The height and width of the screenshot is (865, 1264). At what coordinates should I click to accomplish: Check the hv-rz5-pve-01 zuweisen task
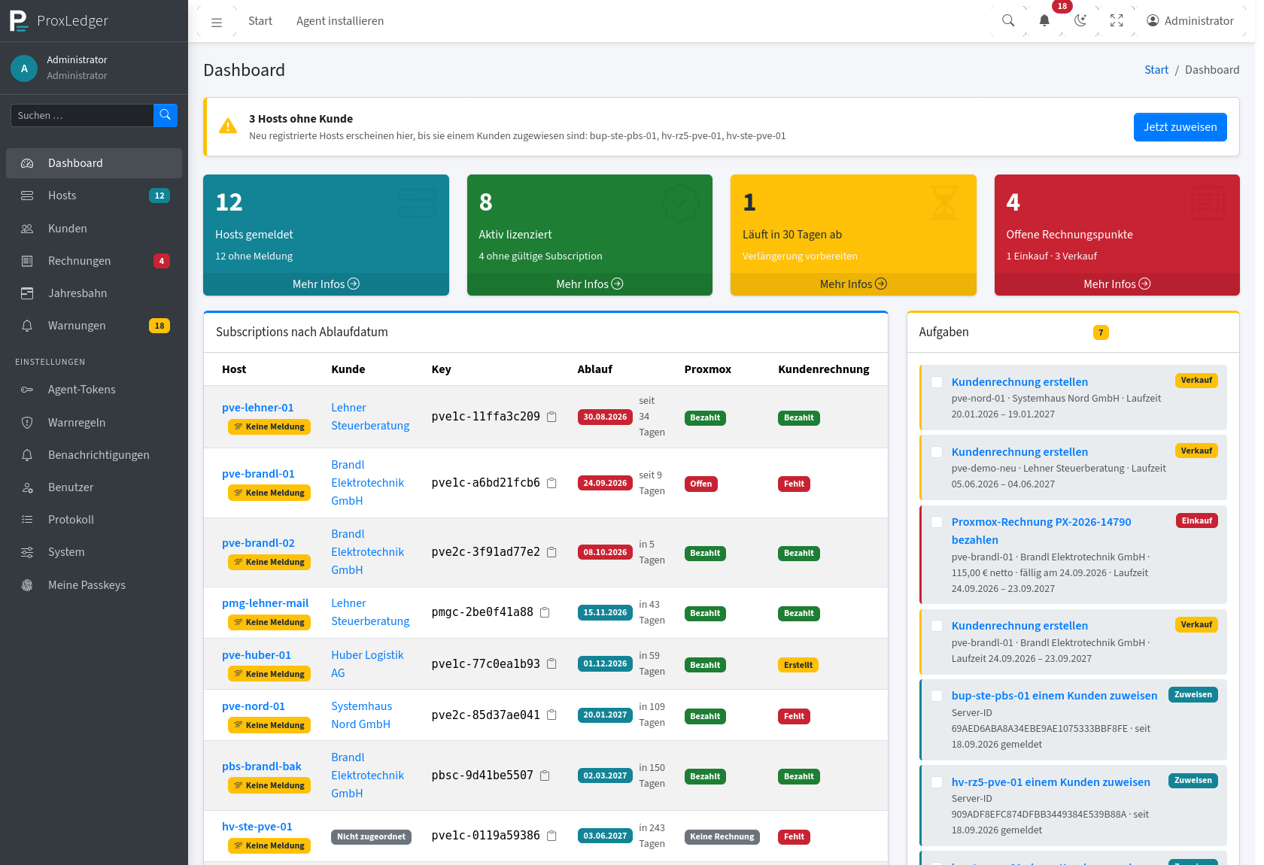937,782
